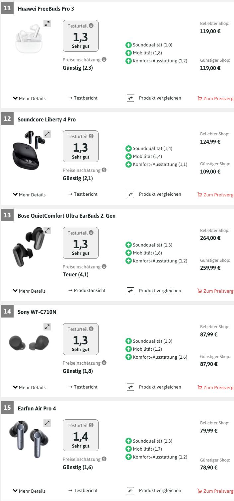Image resolution: width=234 pixels, height=501 pixels.
Task: Click expand icon on Soundcore Liberty 4 Pro image
Action: (x=47, y=134)
